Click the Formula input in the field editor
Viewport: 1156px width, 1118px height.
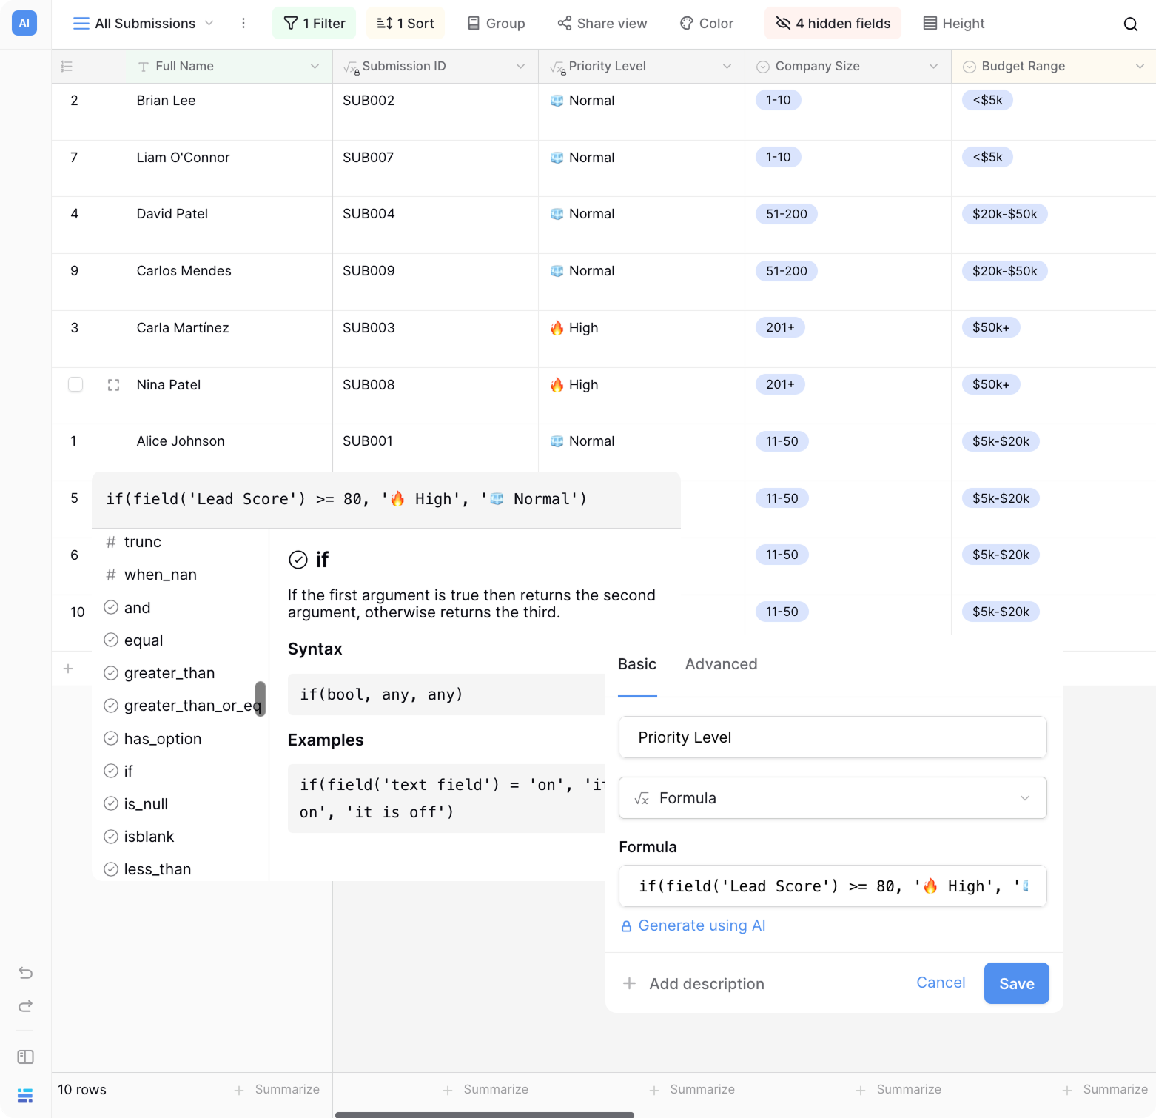pyautogui.click(x=833, y=886)
